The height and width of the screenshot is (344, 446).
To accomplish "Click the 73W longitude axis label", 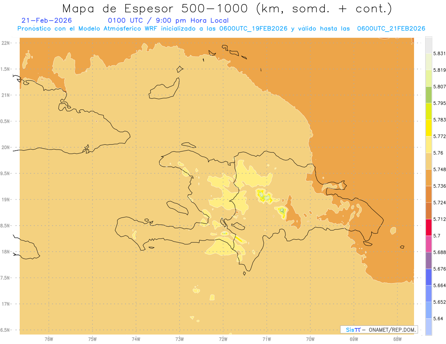I will click(180, 339).
